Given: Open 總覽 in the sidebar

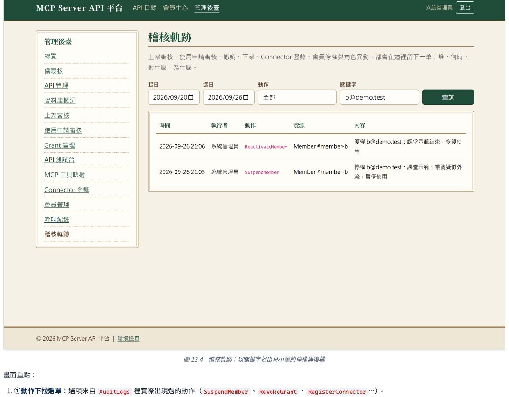Looking at the screenshot, I should click(x=50, y=56).
